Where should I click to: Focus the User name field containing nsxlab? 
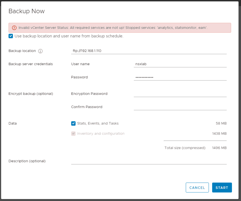pos(180,64)
